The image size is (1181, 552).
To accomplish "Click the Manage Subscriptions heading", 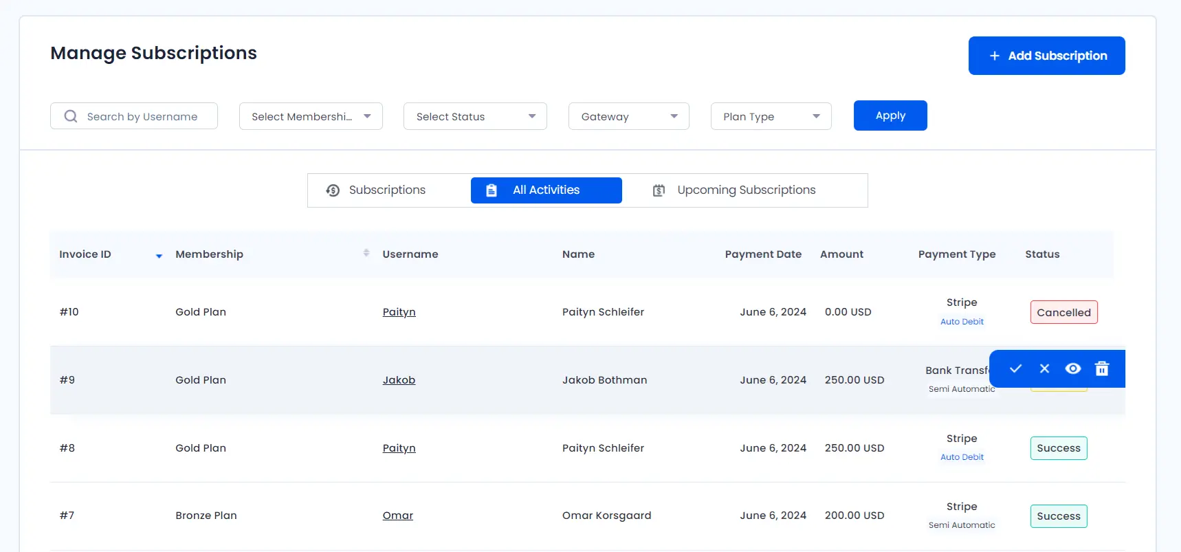I will click(x=153, y=53).
